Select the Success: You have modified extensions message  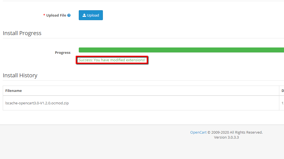(x=112, y=60)
